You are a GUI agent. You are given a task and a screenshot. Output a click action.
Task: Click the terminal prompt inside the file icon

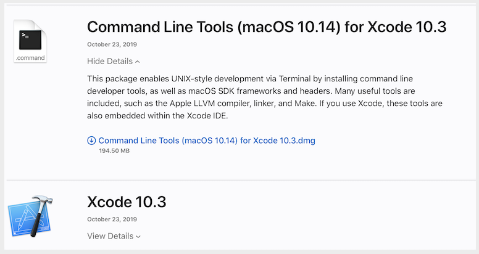click(25, 35)
